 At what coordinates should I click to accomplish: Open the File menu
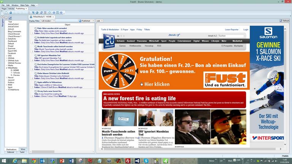tap(3, 5)
